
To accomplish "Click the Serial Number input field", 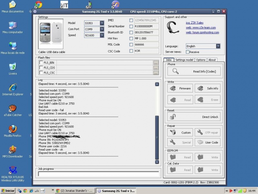I will [x=146, y=26].
